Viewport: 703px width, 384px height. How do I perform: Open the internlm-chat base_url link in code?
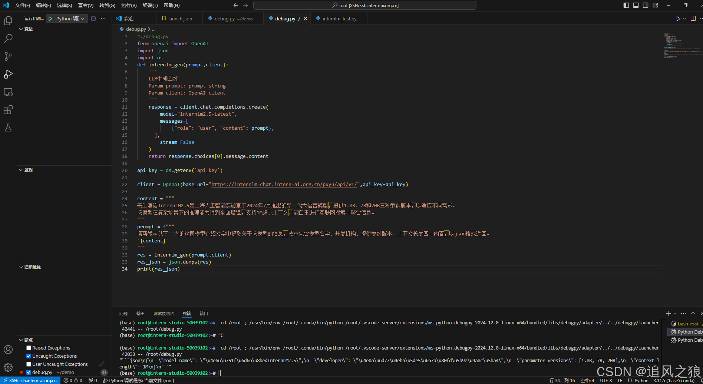point(284,185)
